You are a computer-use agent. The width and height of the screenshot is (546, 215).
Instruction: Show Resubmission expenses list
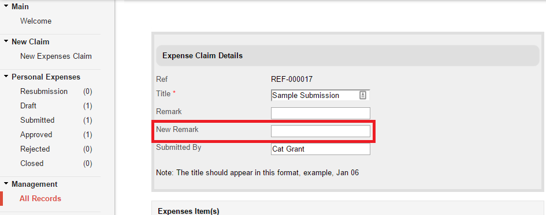[44, 91]
